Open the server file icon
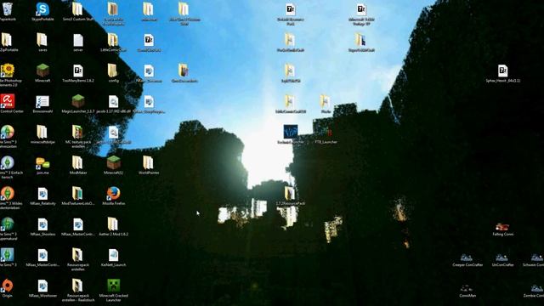This screenshot has width=544, height=306. pos(78,40)
